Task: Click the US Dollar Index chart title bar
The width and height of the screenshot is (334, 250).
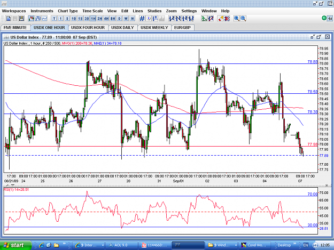Action: [167, 37]
